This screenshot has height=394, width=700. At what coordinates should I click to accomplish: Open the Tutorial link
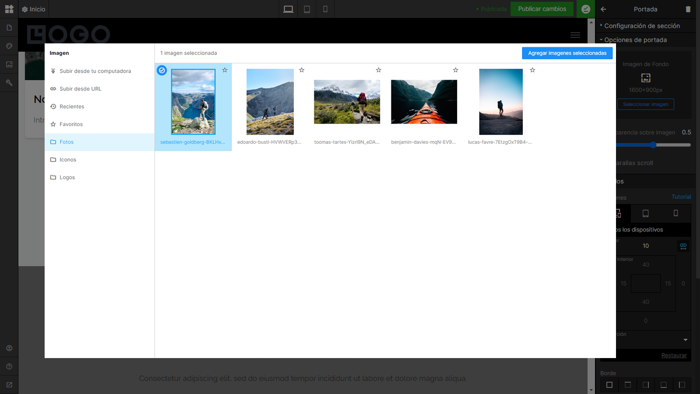[681, 197]
